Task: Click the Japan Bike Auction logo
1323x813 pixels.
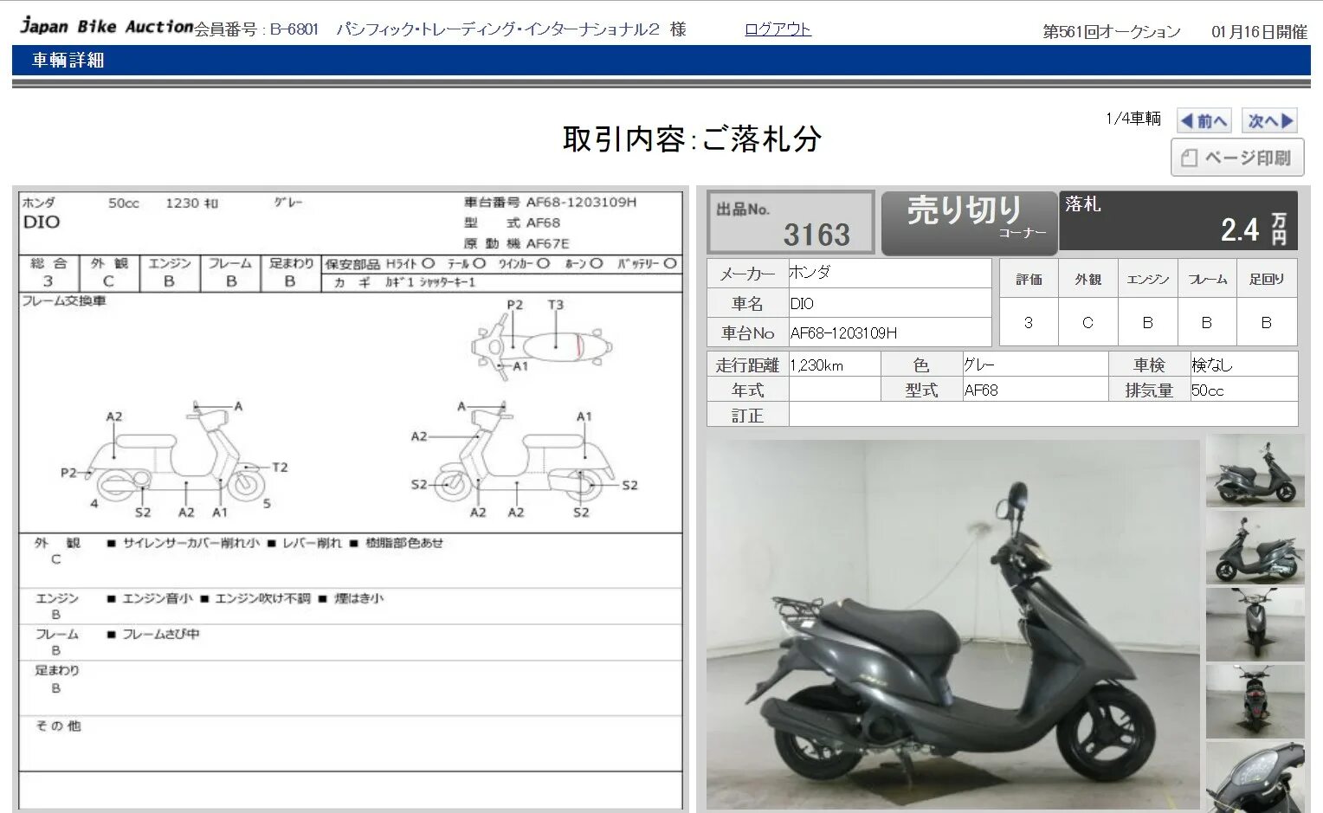Action: point(106,26)
